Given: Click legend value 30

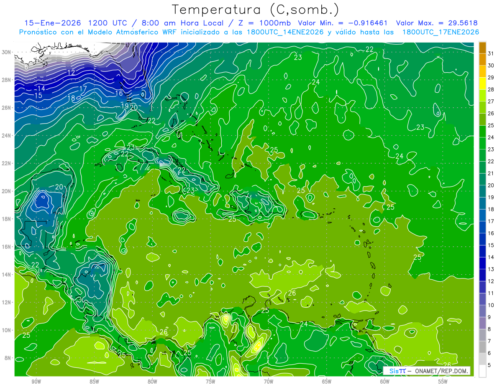Looking at the screenshot, I should click(491, 66).
